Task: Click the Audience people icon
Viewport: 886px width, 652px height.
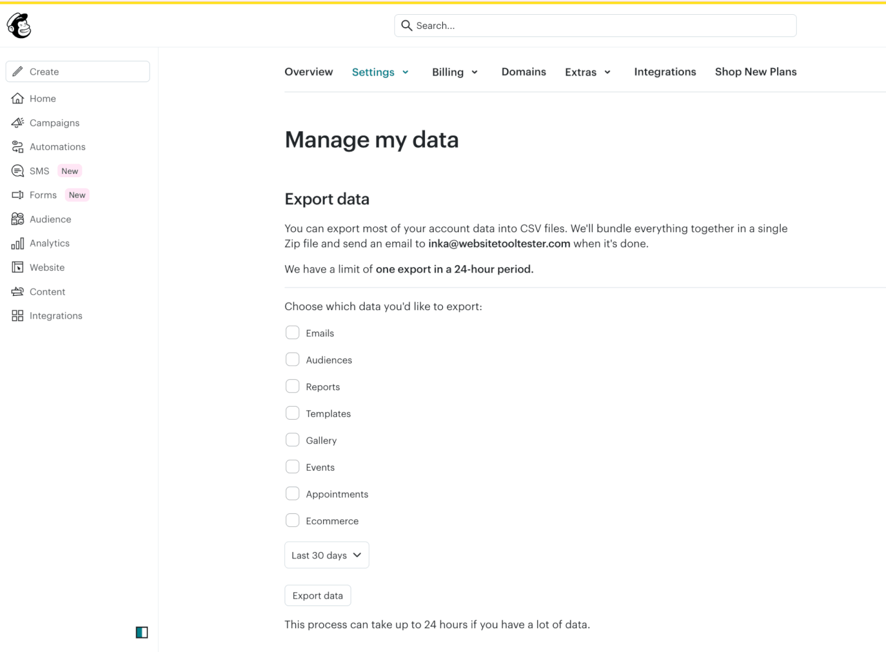Action: [x=18, y=219]
